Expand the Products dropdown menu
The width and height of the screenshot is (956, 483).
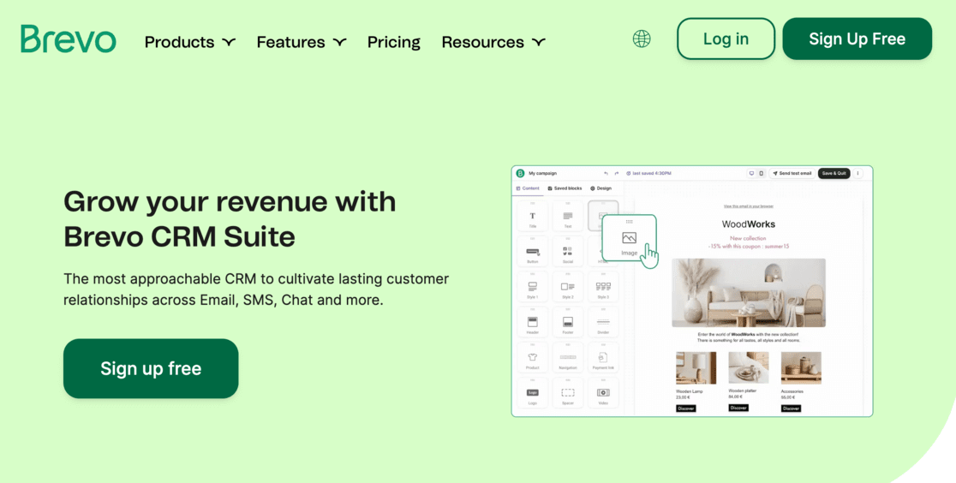[x=189, y=42]
